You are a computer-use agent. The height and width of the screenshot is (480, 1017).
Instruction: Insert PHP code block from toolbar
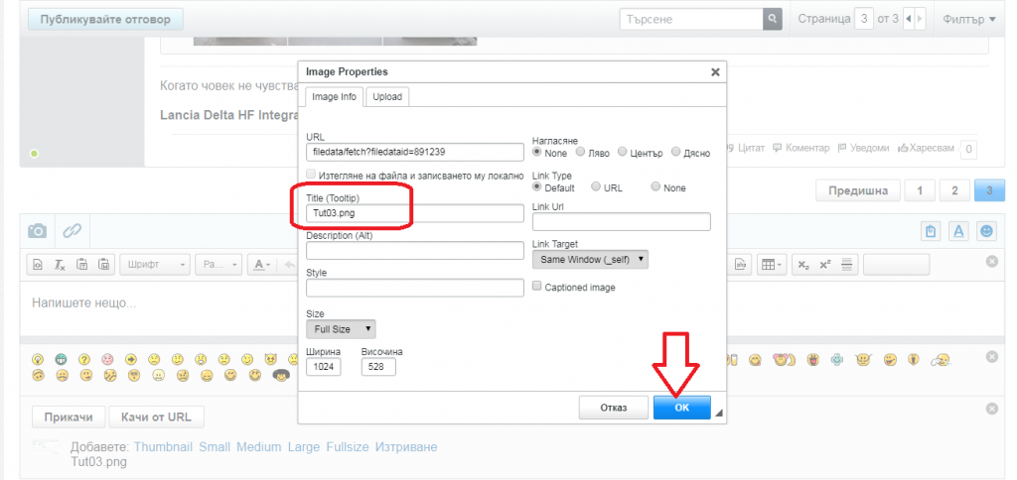coord(739,264)
